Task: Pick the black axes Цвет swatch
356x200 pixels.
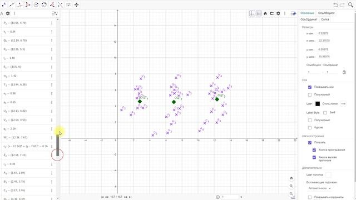Action: click(x=318, y=104)
